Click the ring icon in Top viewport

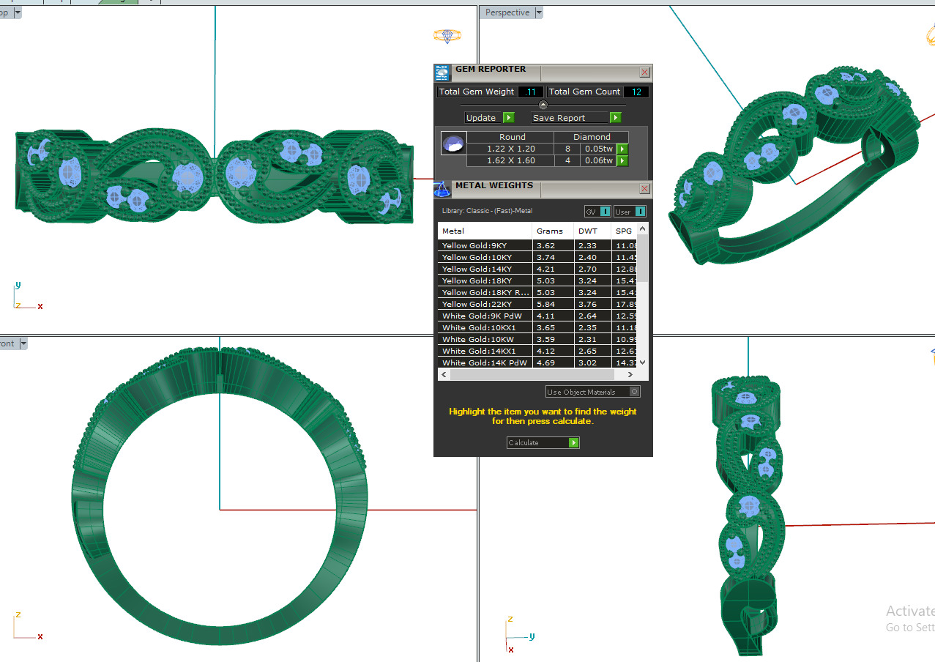point(447,35)
